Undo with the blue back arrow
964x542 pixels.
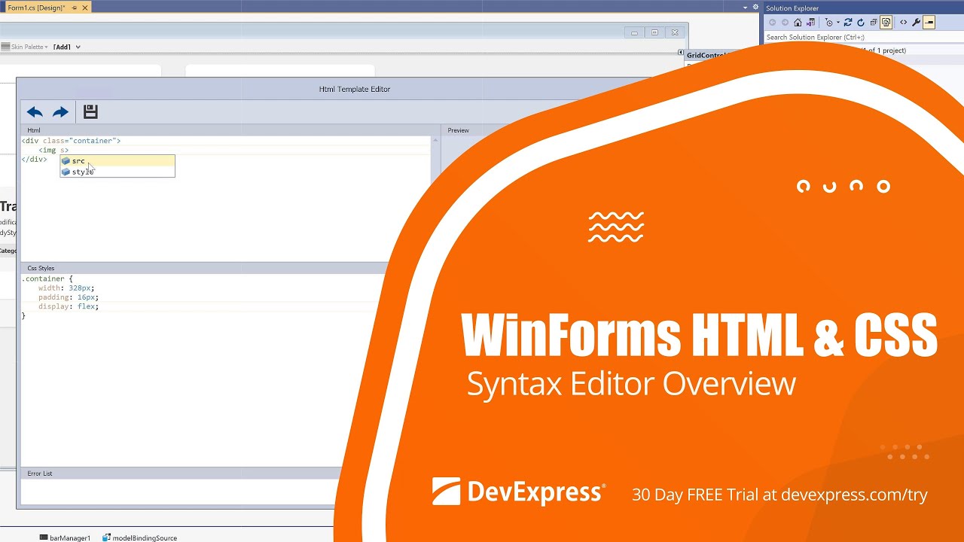click(35, 112)
